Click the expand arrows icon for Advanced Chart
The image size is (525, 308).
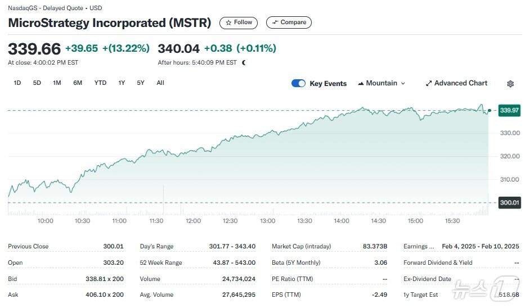coord(429,83)
